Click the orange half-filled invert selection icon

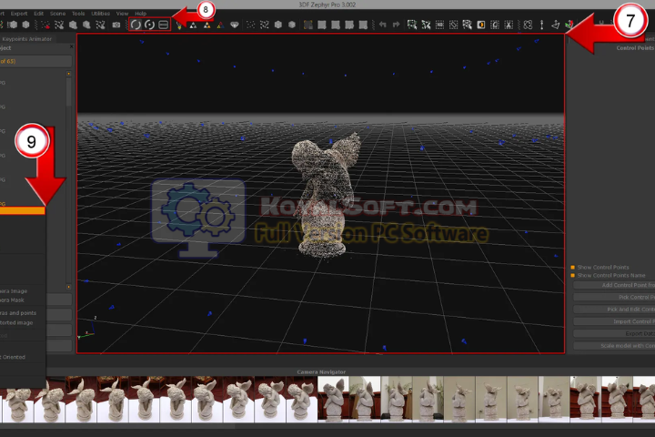pyautogui.click(x=481, y=25)
